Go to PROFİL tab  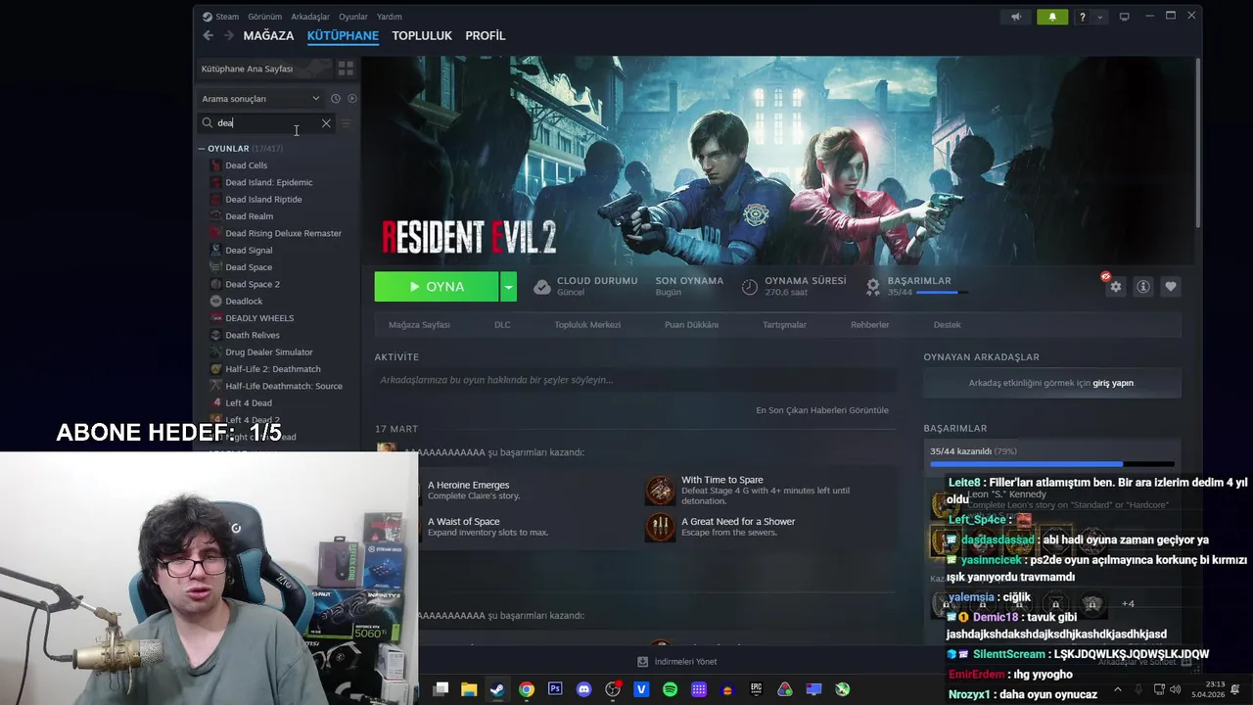[486, 35]
